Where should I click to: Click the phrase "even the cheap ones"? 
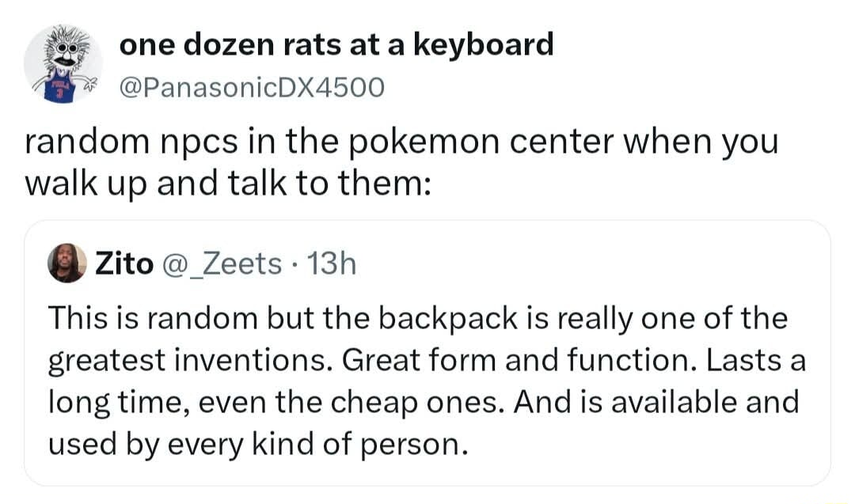[349, 404]
